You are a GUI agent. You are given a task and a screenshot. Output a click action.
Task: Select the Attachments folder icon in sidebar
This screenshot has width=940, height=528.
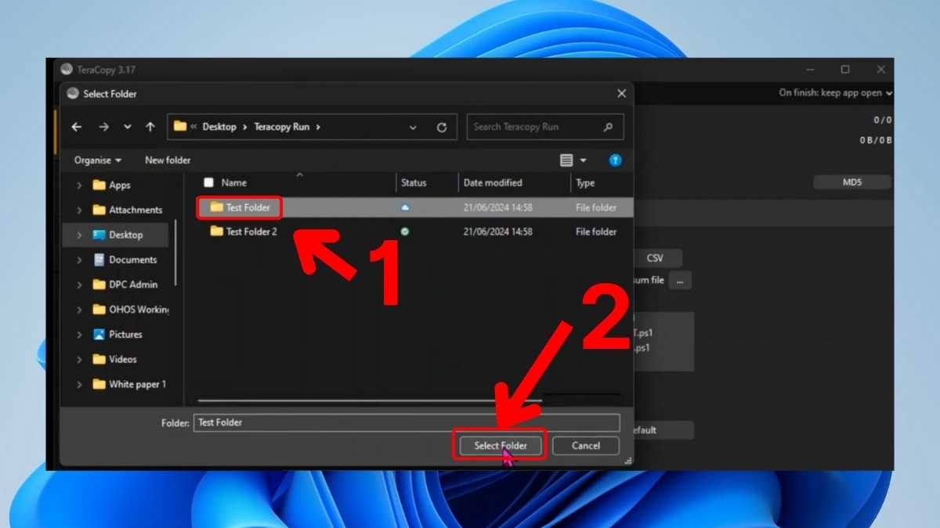(99, 210)
